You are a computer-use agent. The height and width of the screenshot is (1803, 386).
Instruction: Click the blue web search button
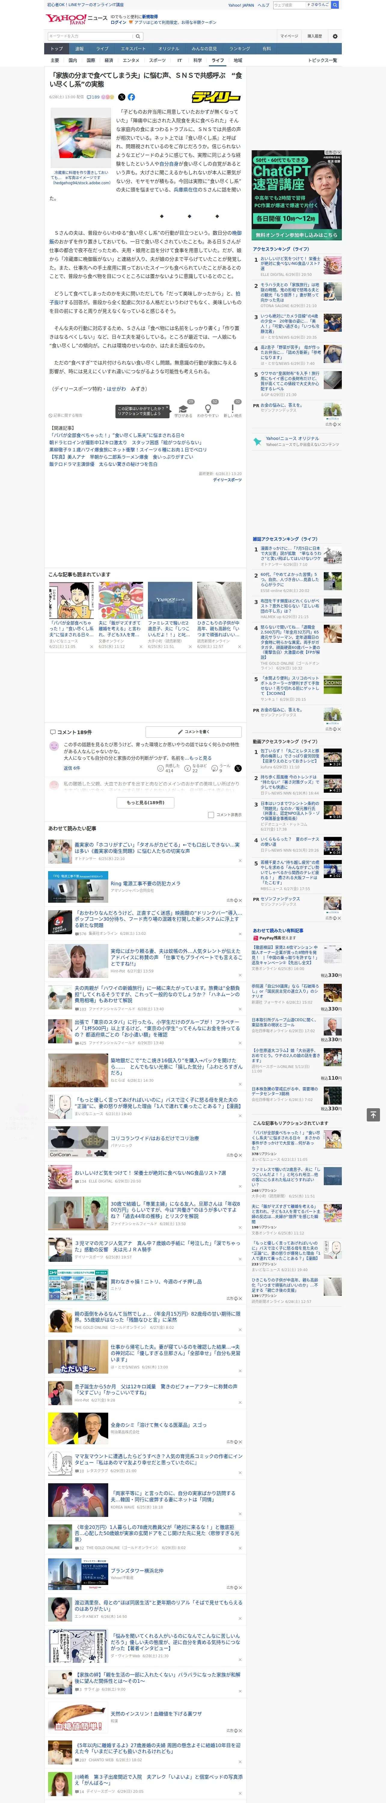pyautogui.click(x=335, y=5)
